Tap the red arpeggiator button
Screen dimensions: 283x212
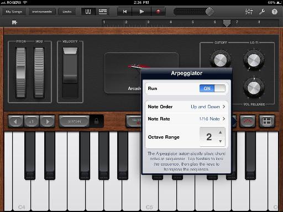coord(247,121)
